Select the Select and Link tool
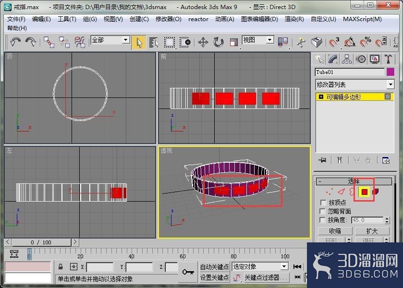This screenshot has height=288, width=403. [49, 42]
